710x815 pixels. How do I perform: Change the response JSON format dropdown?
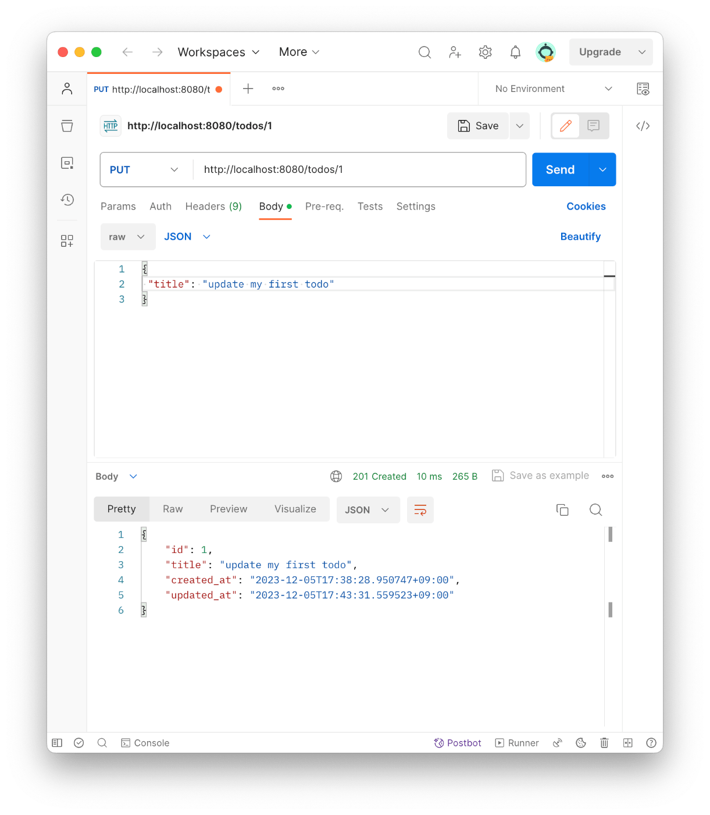[x=368, y=510]
